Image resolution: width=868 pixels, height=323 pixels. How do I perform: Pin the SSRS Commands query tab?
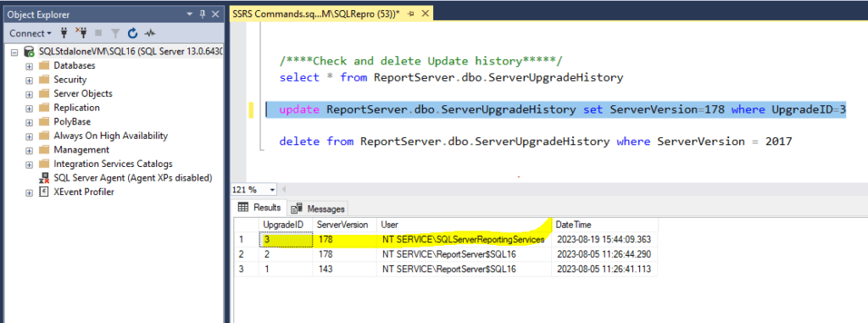(x=411, y=14)
